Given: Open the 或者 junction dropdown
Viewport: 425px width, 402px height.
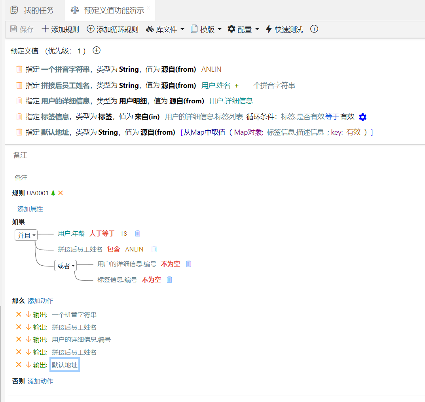Looking at the screenshot, I should tap(65, 266).
